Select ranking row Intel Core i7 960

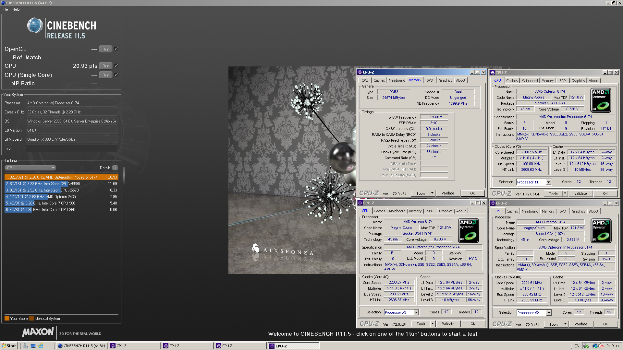(x=61, y=203)
